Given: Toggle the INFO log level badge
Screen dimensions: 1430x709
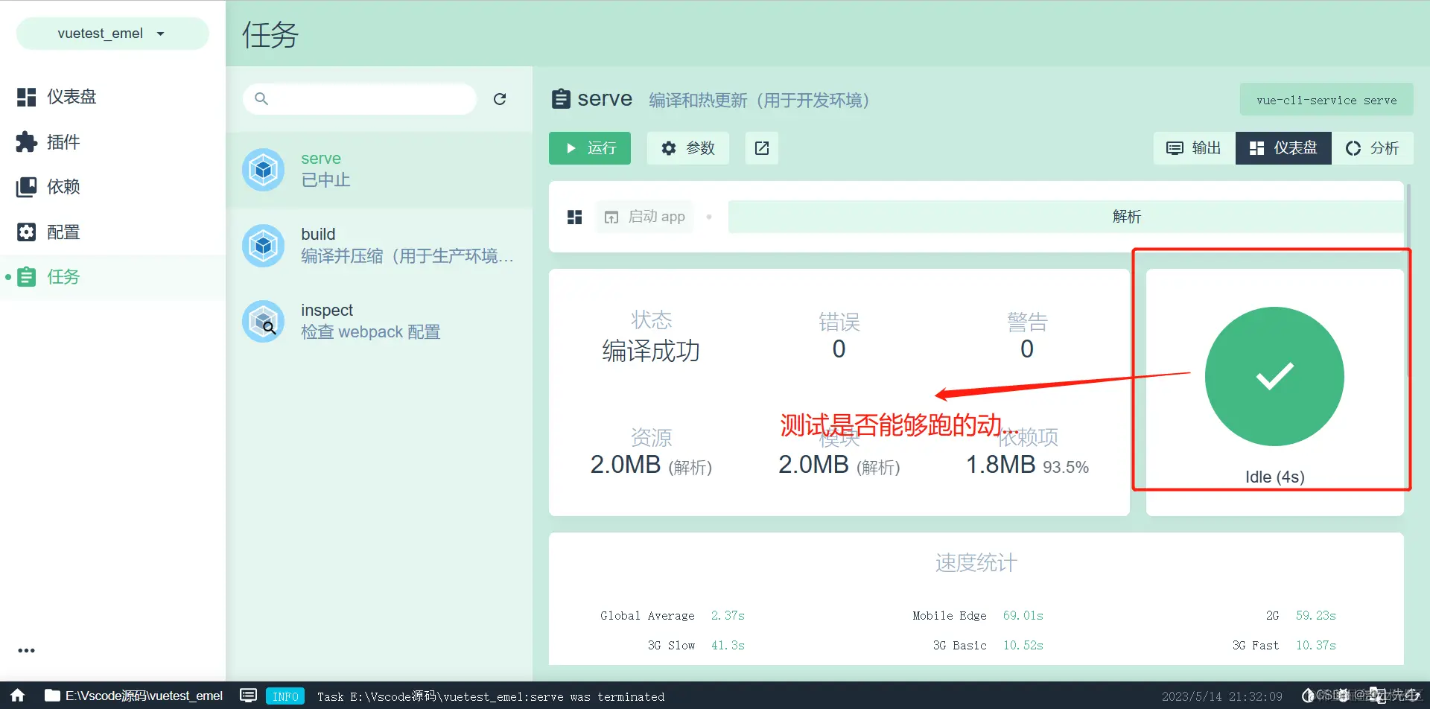Looking at the screenshot, I should pyautogui.click(x=285, y=696).
